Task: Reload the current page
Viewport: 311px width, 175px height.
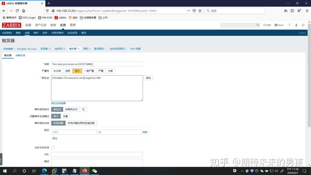Action: (17, 11)
